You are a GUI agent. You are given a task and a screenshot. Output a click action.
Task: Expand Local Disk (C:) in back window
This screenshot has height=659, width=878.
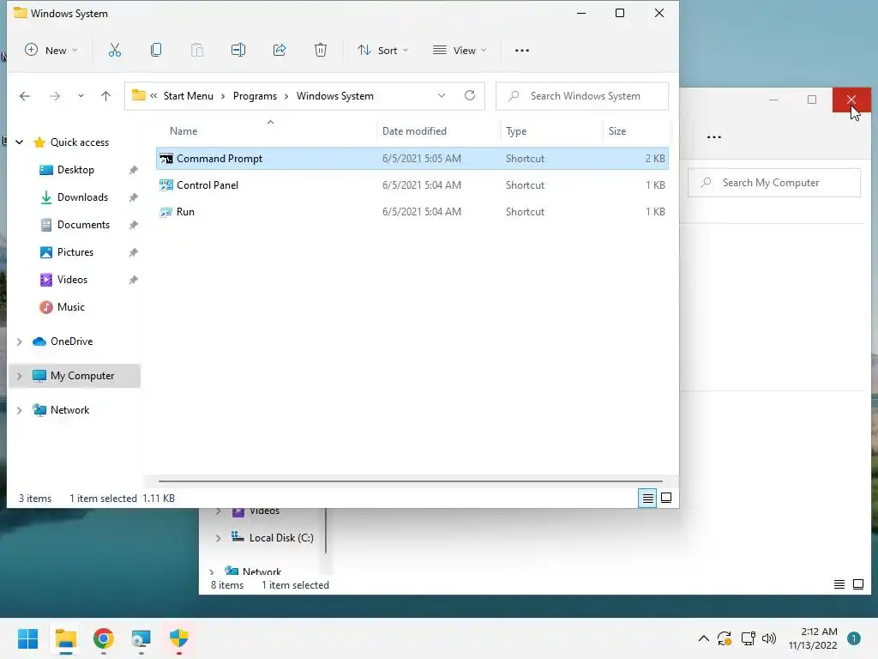218,538
